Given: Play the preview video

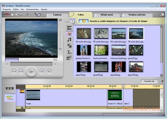Looking at the screenshot, I should pos(31,72).
